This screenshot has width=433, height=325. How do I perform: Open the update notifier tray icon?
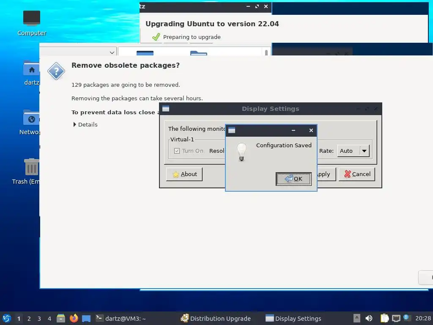[406, 317]
